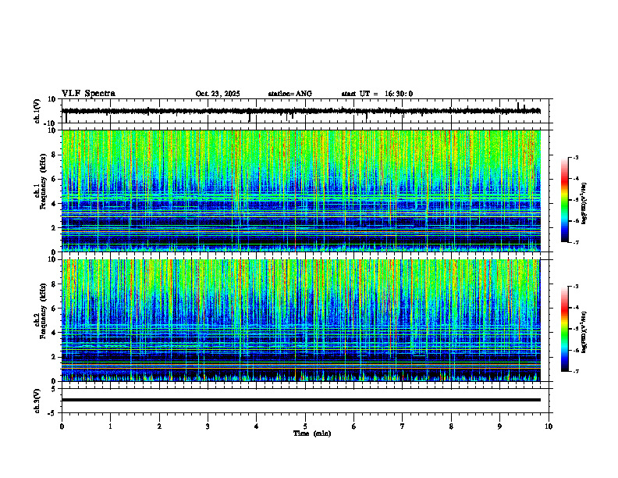
Task: Click the "5" tick on the Time axis
Action: tap(305, 426)
